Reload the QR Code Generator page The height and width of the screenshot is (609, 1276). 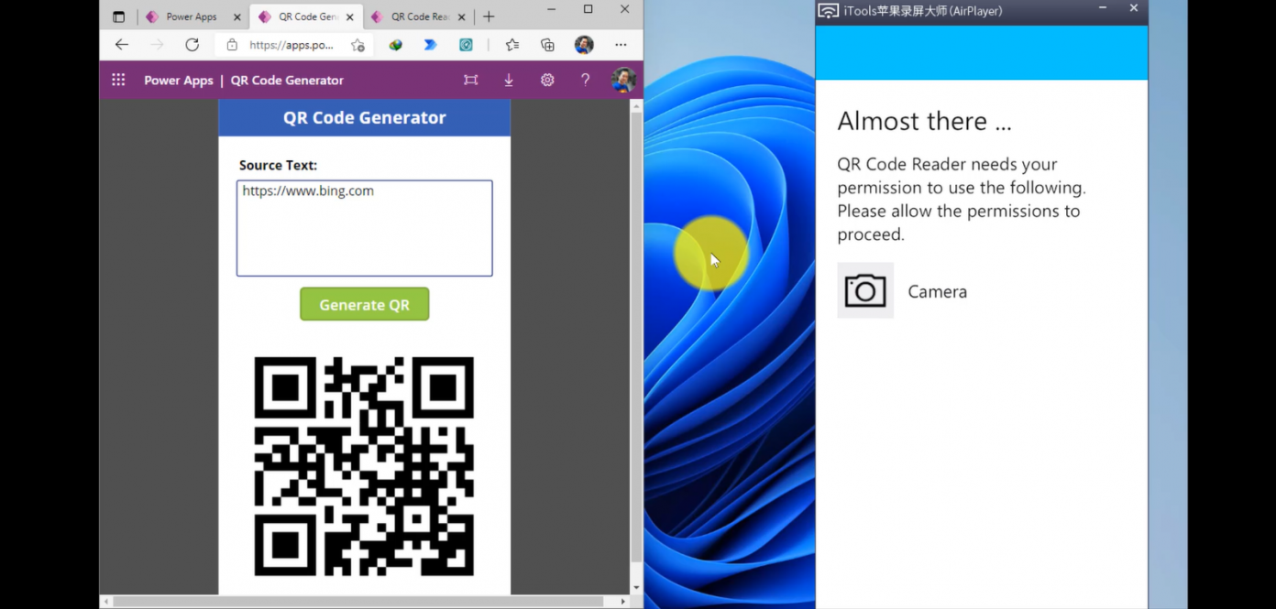(192, 44)
